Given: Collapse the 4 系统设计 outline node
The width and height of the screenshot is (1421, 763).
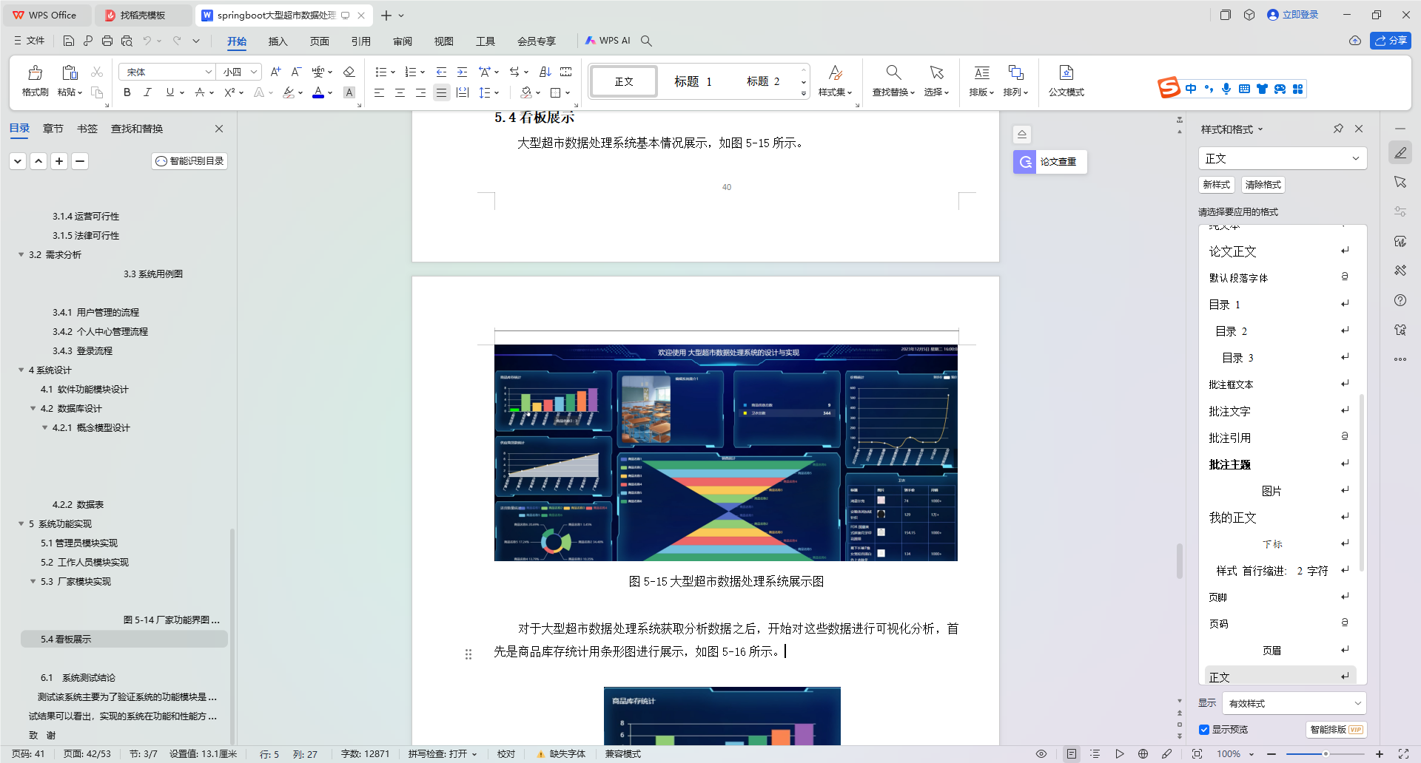Looking at the screenshot, I should 21,370.
